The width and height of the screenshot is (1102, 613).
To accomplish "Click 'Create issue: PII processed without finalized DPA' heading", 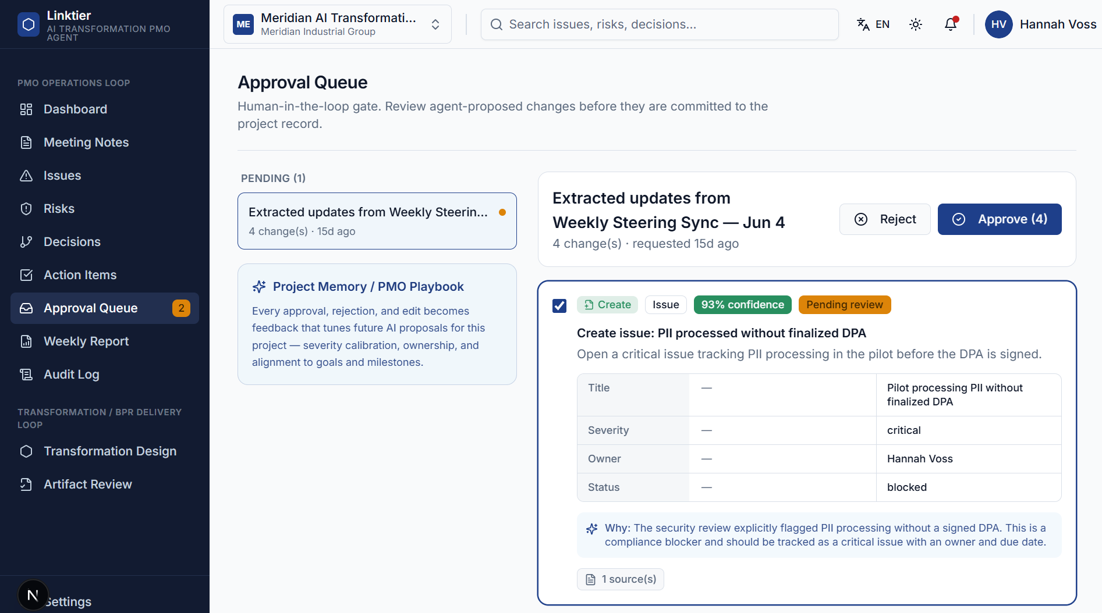I will [721, 333].
